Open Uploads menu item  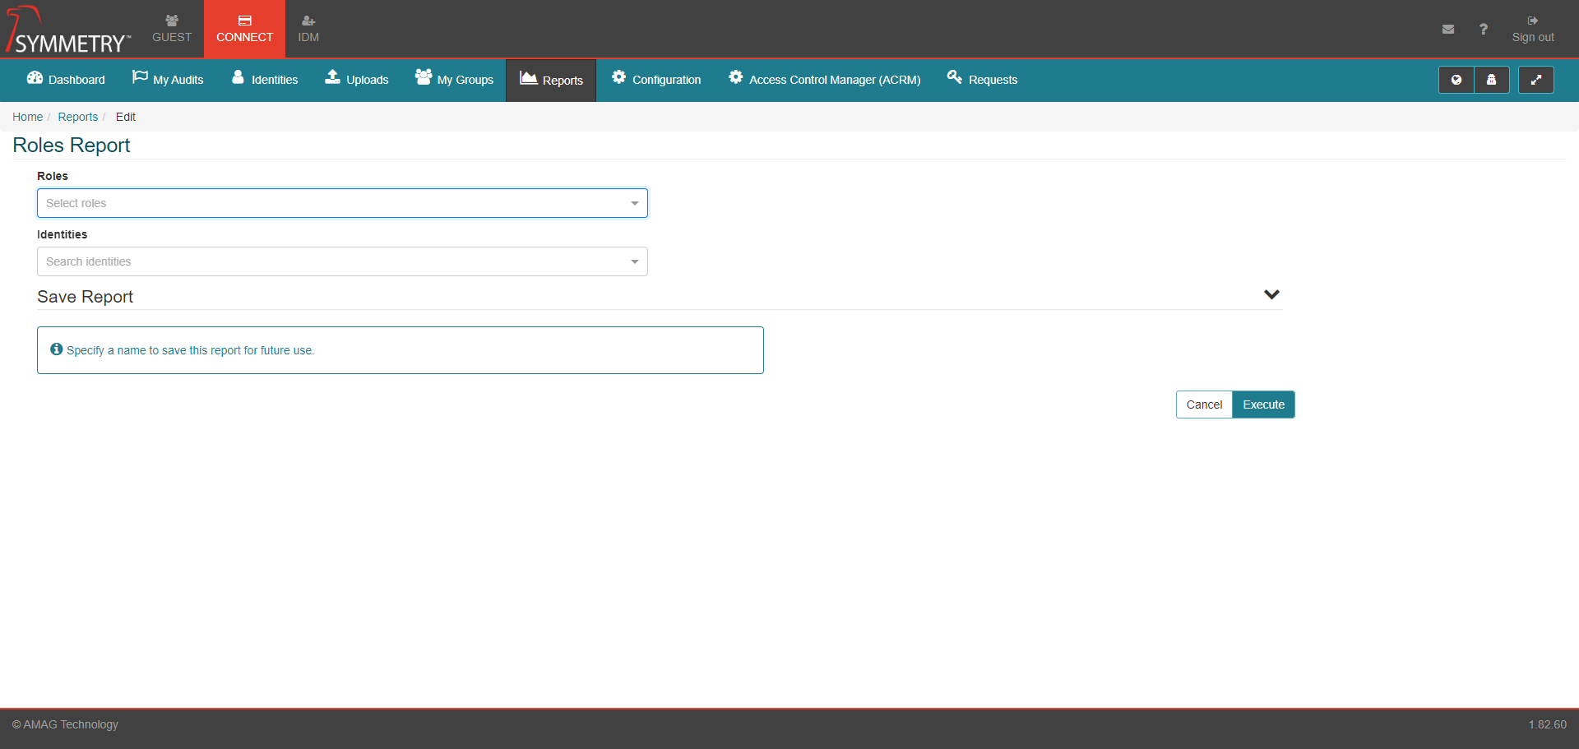357,80
